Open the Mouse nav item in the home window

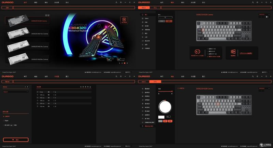coord(46,2)
